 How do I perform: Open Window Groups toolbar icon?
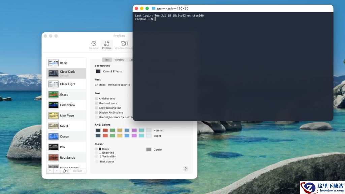click(x=125, y=43)
